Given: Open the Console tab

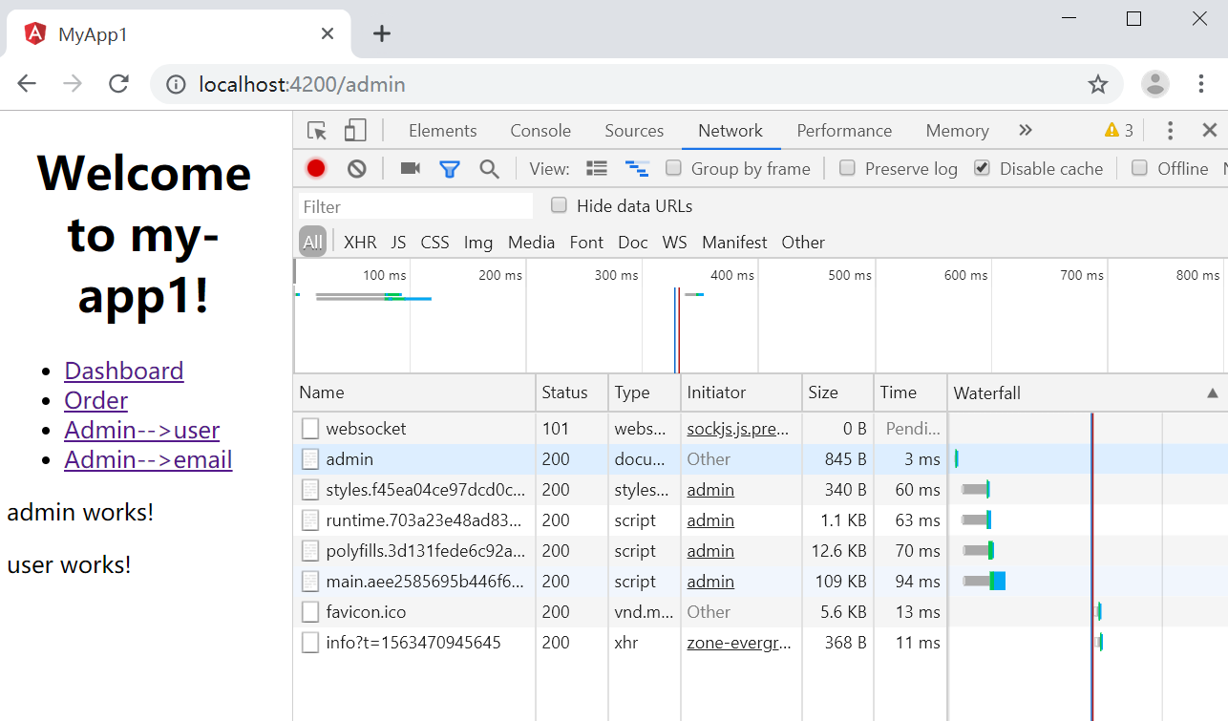Looking at the screenshot, I should click(x=540, y=131).
